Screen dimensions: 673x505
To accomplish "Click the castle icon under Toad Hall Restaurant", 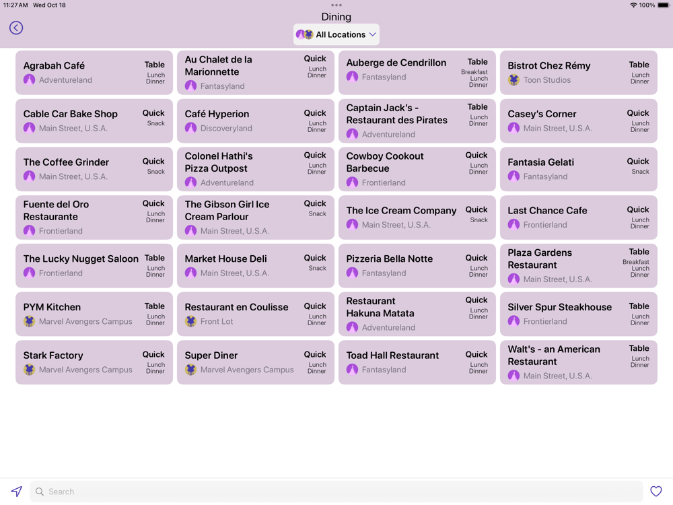I will pyautogui.click(x=353, y=370).
